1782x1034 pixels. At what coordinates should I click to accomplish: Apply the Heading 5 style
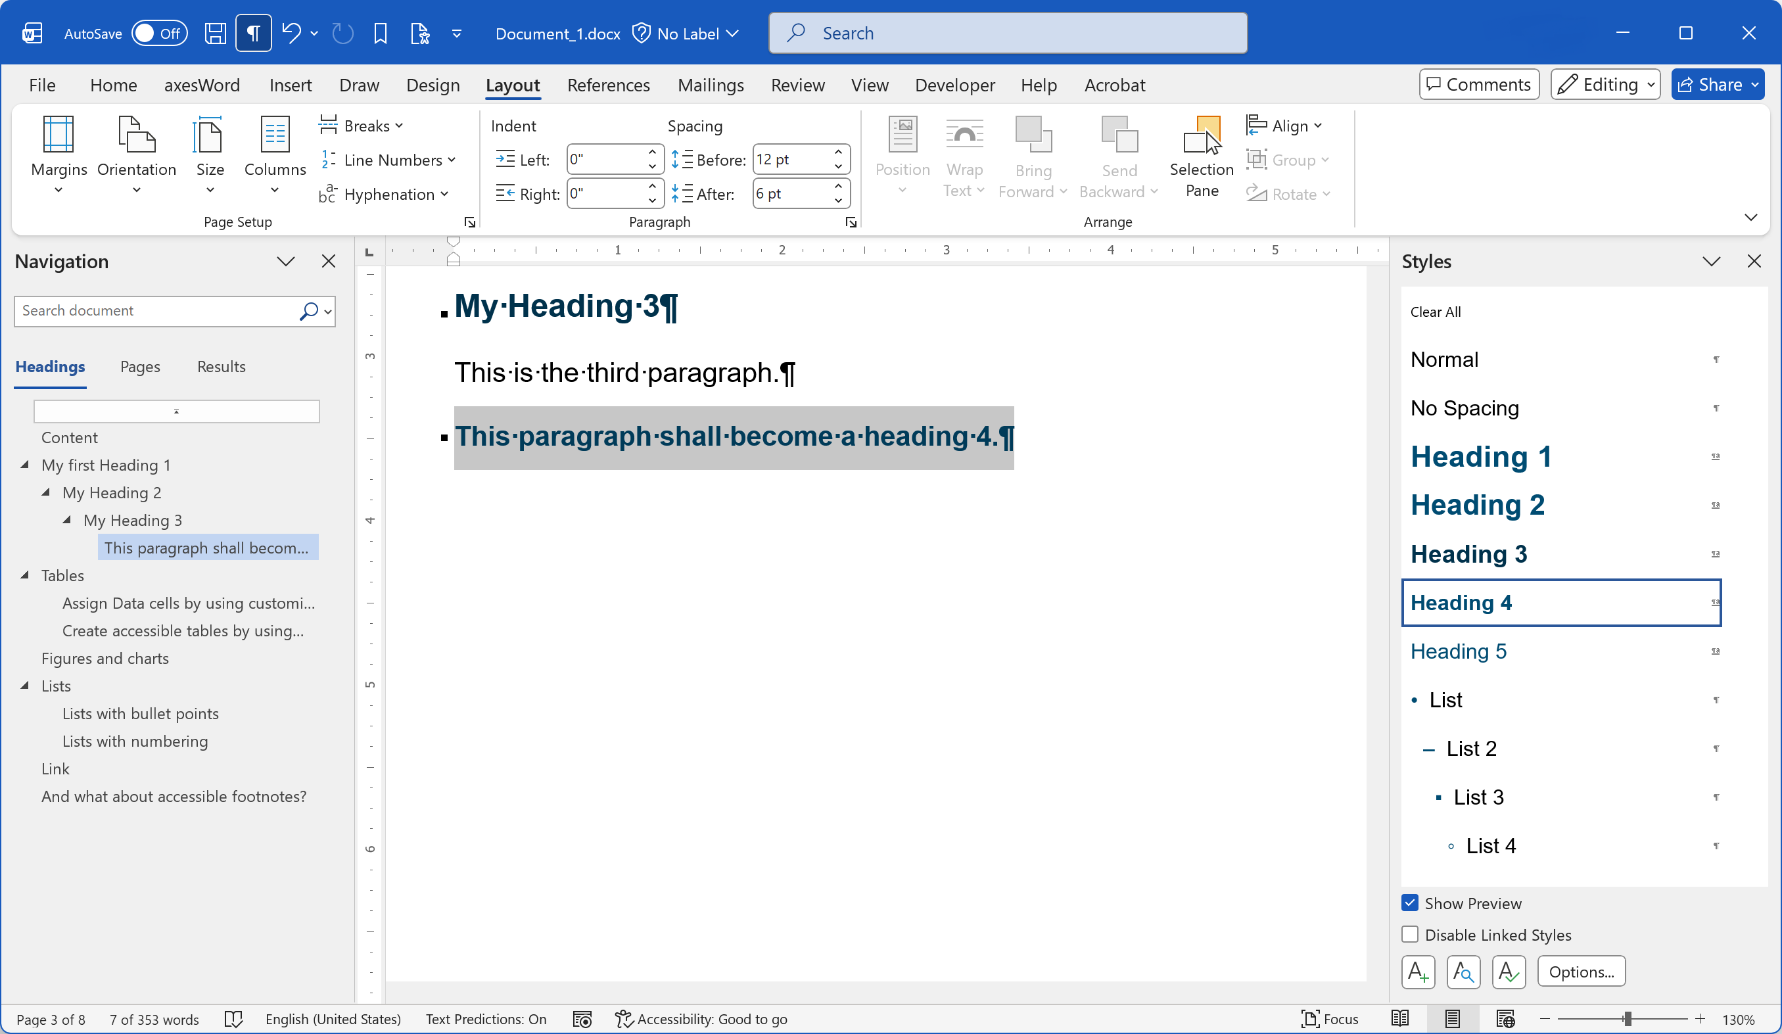click(1561, 651)
